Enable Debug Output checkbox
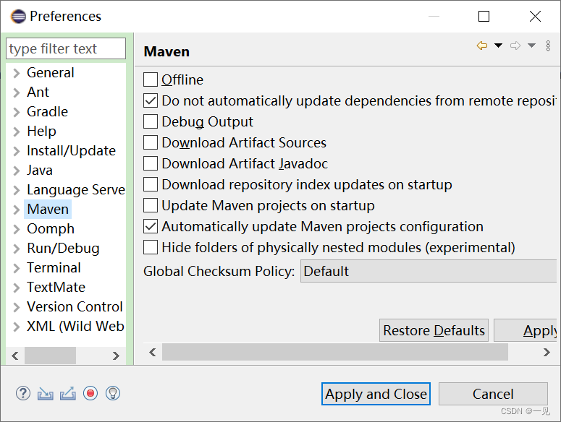The width and height of the screenshot is (561, 422). pos(151,121)
